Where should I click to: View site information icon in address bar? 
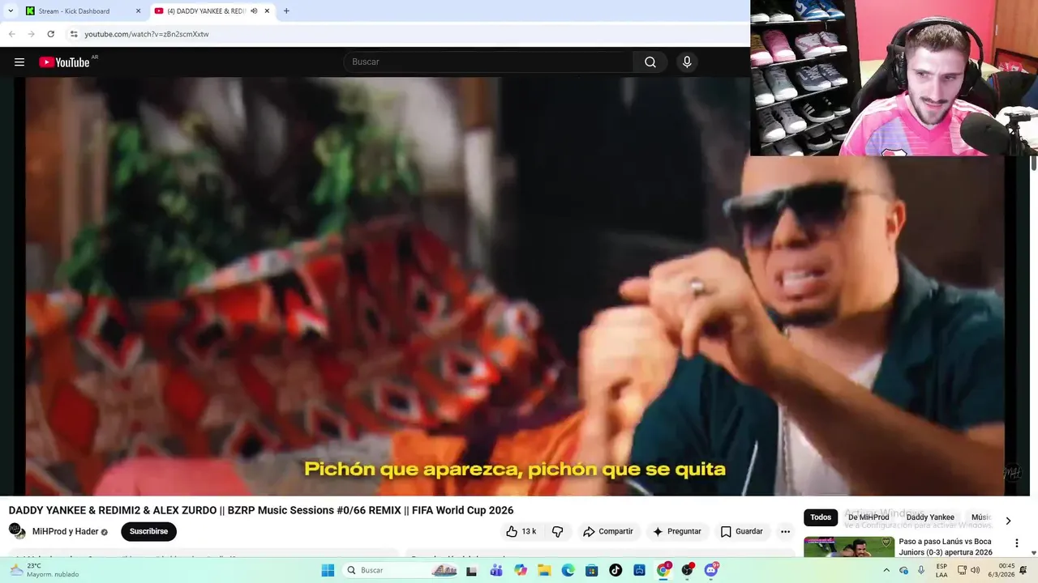73,34
